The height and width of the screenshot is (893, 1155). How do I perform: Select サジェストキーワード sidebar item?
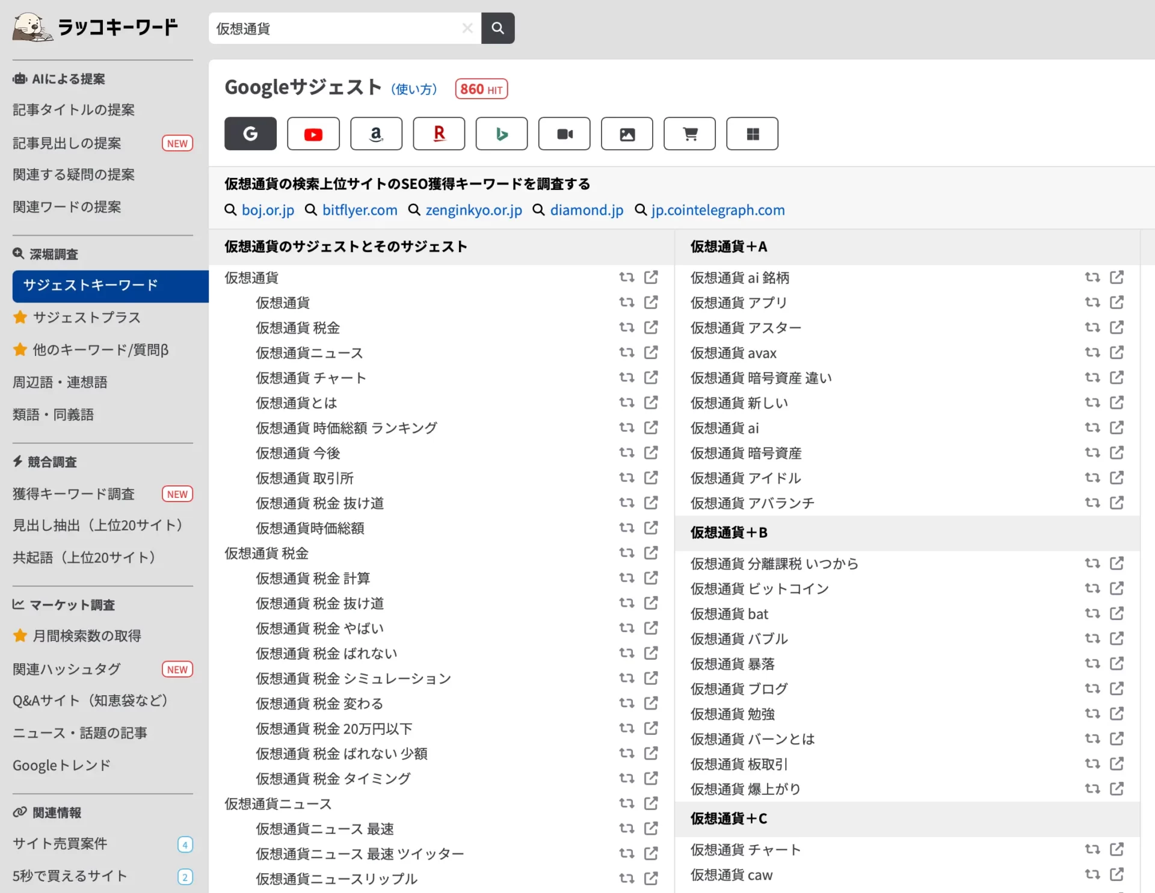tap(110, 286)
